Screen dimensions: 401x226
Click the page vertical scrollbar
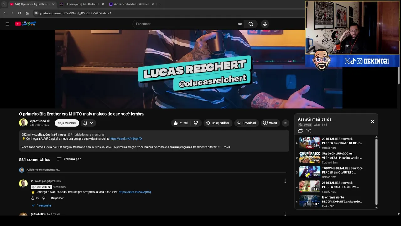tap(398, 75)
